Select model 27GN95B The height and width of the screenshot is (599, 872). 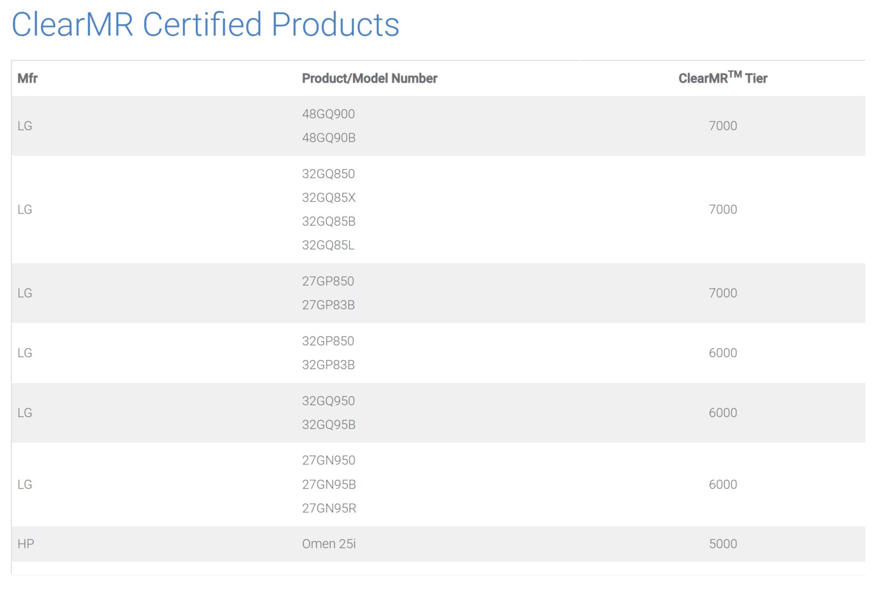[329, 485]
